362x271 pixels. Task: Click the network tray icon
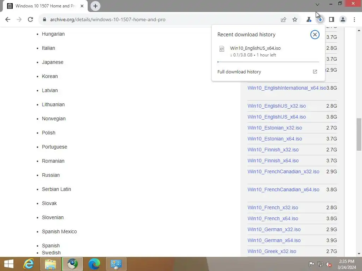click(320, 264)
